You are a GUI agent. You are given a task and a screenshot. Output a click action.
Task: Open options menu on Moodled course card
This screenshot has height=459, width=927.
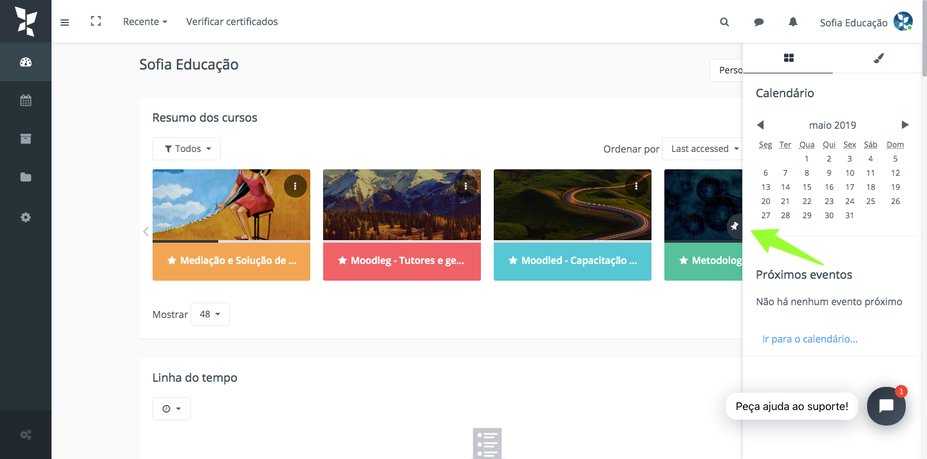636,186
